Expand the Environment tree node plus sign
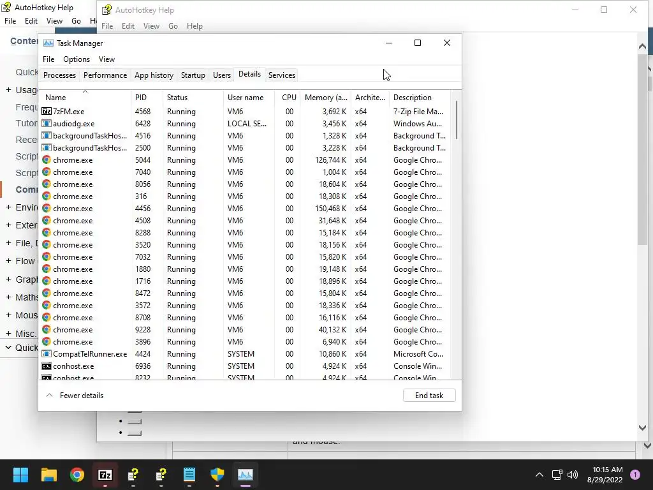Screen dimensions: 653x490 pos(8,207)
